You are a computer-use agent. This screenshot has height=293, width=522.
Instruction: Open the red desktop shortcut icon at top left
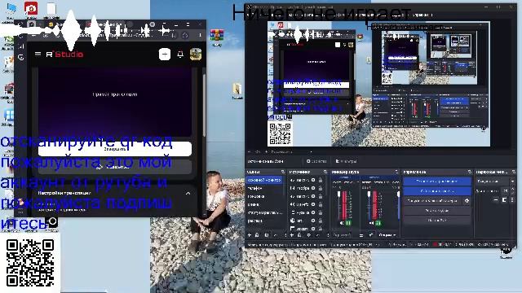point(31,8)
